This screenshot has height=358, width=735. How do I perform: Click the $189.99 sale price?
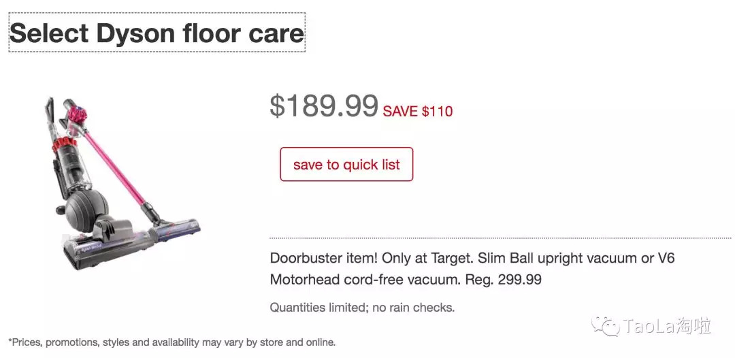[x=324, y=106]
